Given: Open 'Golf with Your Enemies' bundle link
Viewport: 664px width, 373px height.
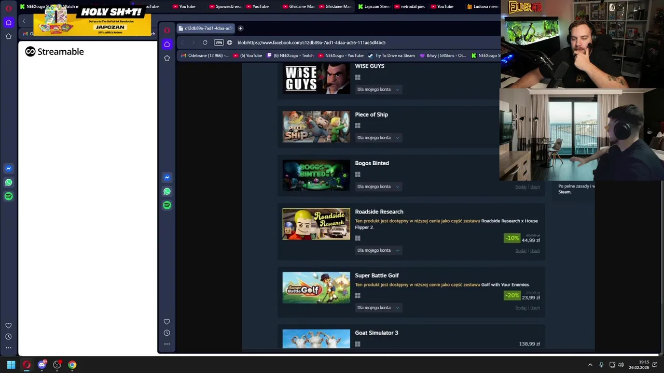Looking at the screenshot, I should (505, 284).
